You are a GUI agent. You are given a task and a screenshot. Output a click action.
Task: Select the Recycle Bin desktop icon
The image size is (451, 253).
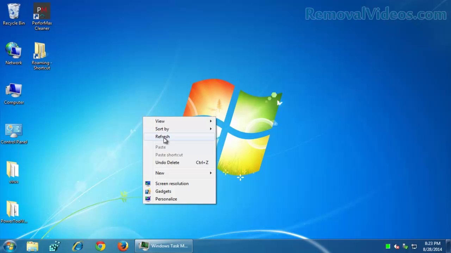pyautogui.click(x=14, y=15)
